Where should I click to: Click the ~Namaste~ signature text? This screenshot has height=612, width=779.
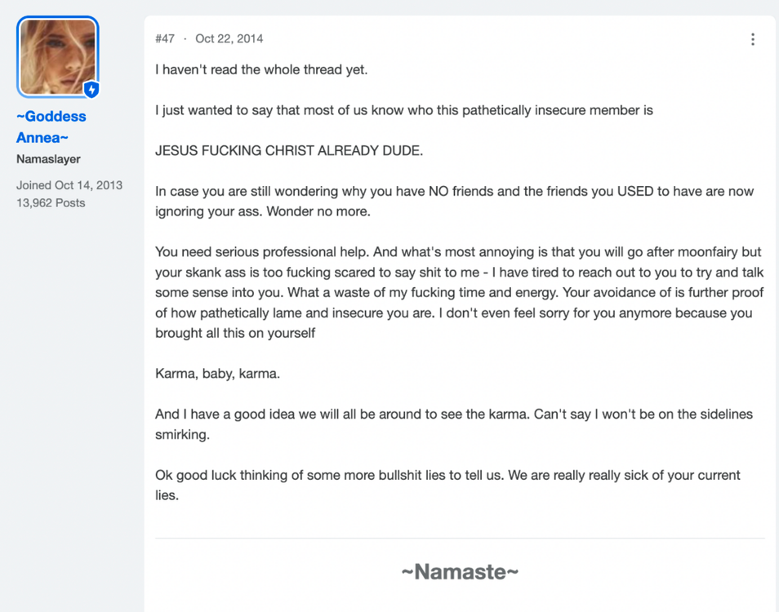460,572
